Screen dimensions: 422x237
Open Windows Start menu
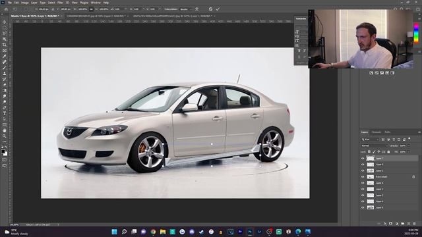[x=114, y=232]
